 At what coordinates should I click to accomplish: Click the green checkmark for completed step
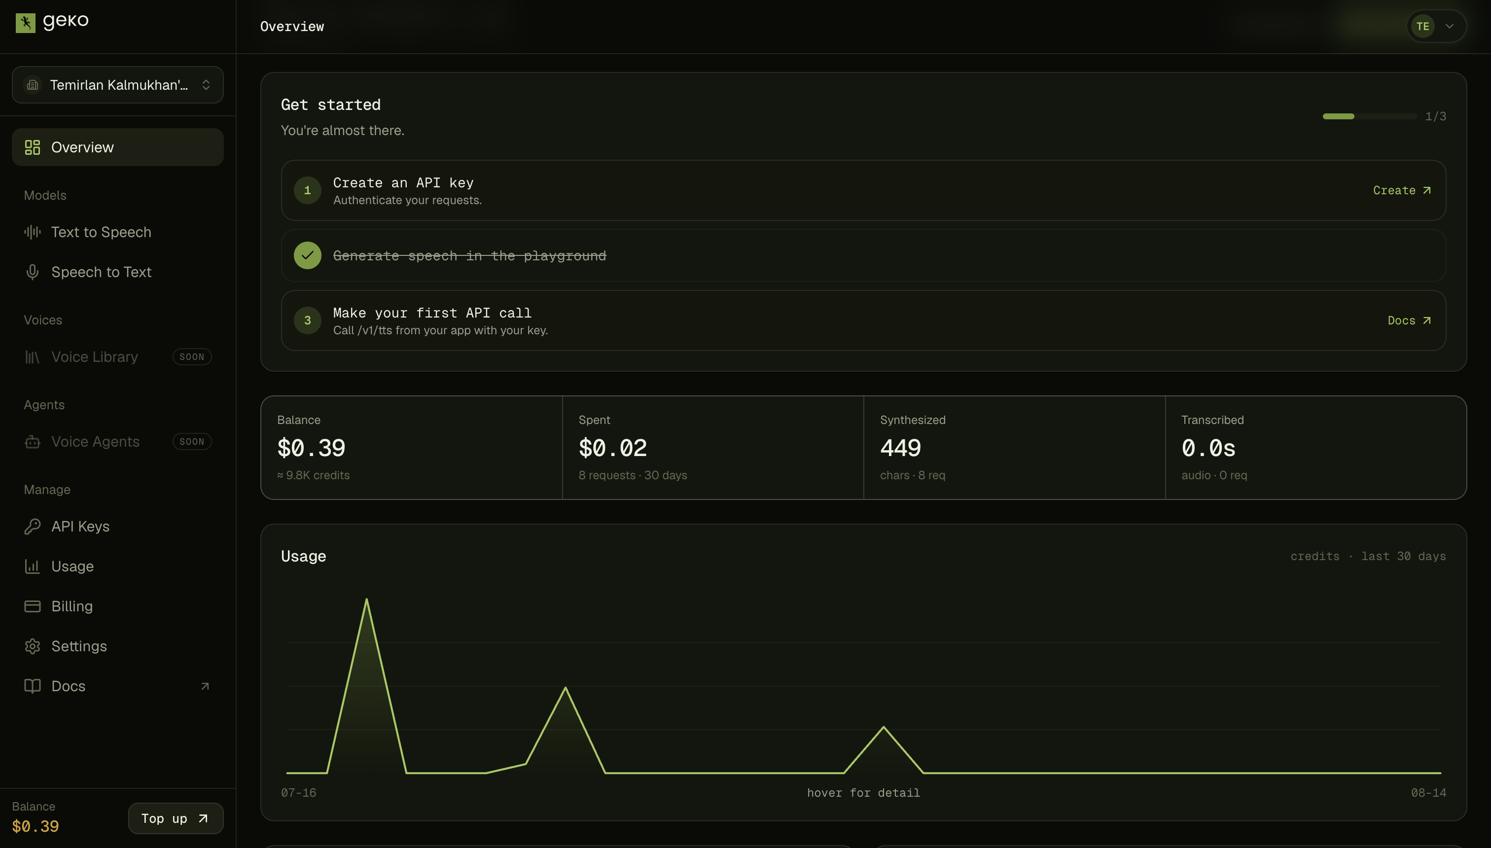tap(308, 255)
